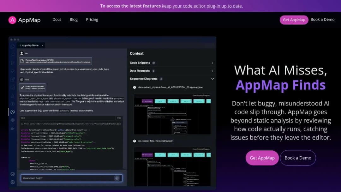Click the checkmark on project analysis card

(22, 87)
